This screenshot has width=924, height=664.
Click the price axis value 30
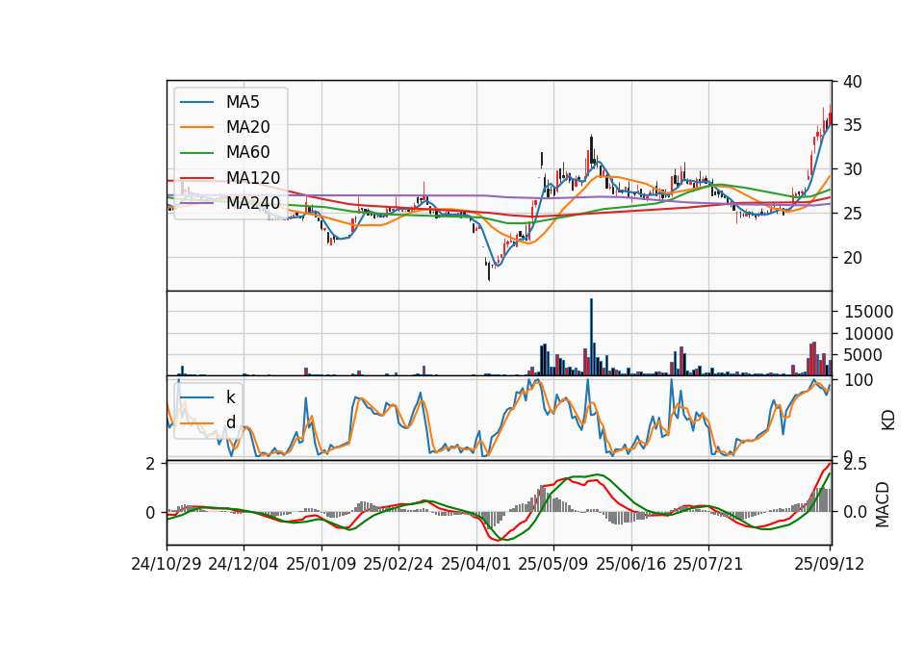tap(852, 169)
